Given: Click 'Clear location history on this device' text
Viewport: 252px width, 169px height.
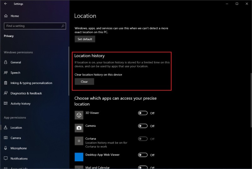Looking at the screenshot, I should [98, 75].
